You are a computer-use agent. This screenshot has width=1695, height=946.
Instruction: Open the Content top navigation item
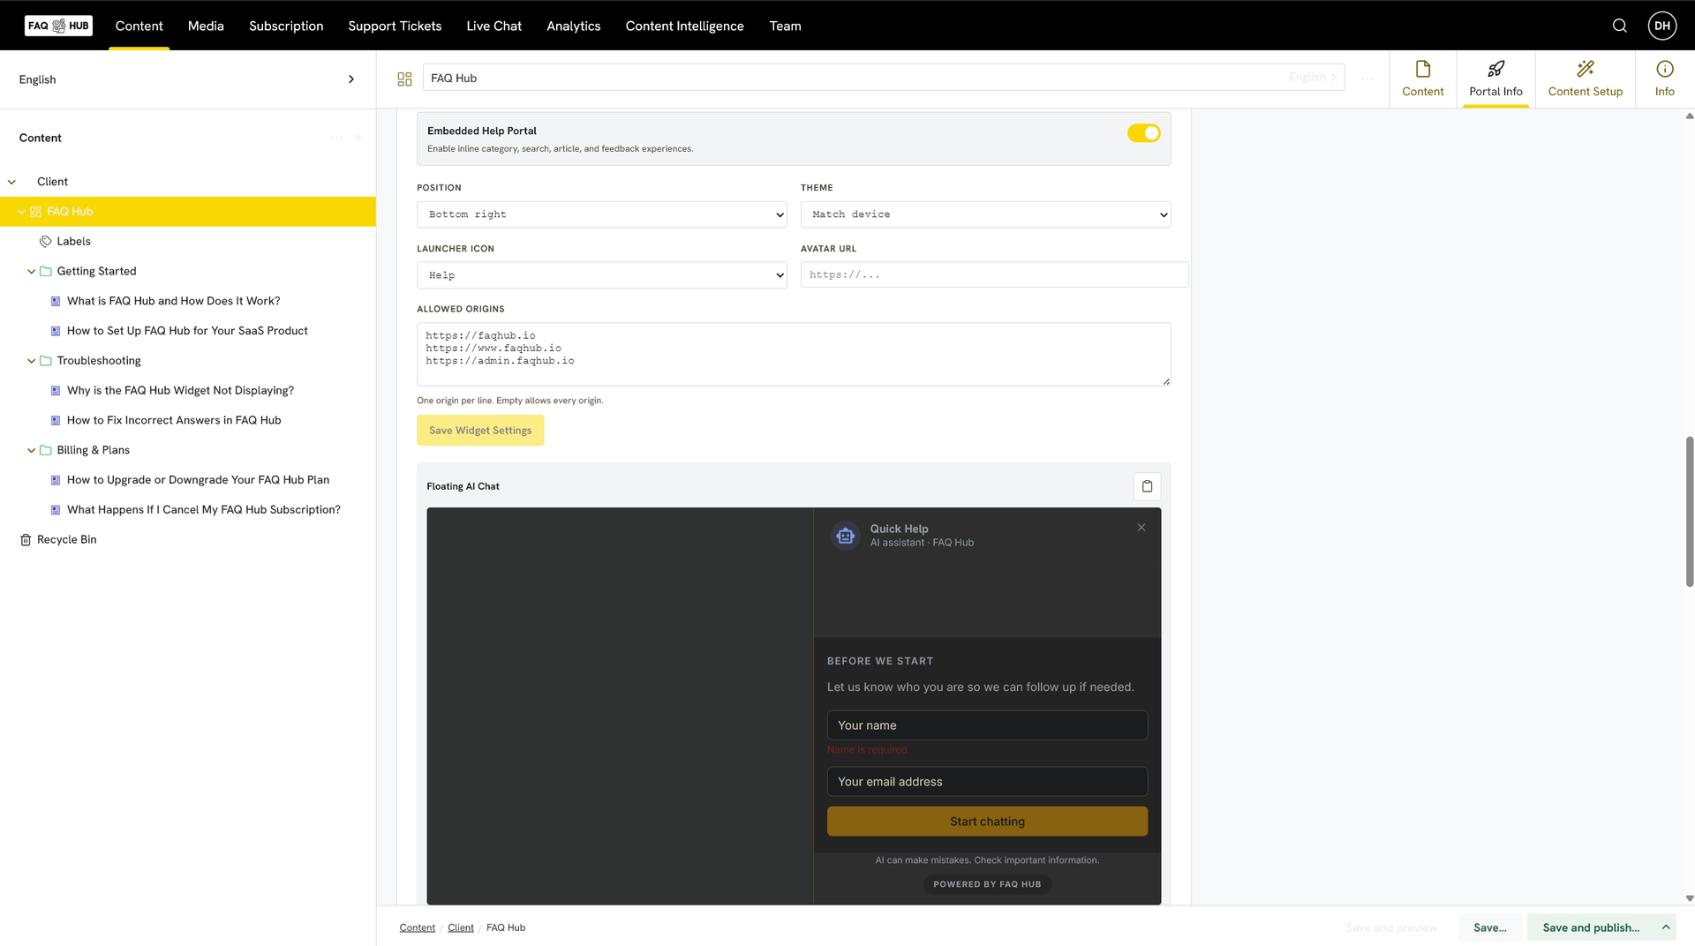[139, 26]
